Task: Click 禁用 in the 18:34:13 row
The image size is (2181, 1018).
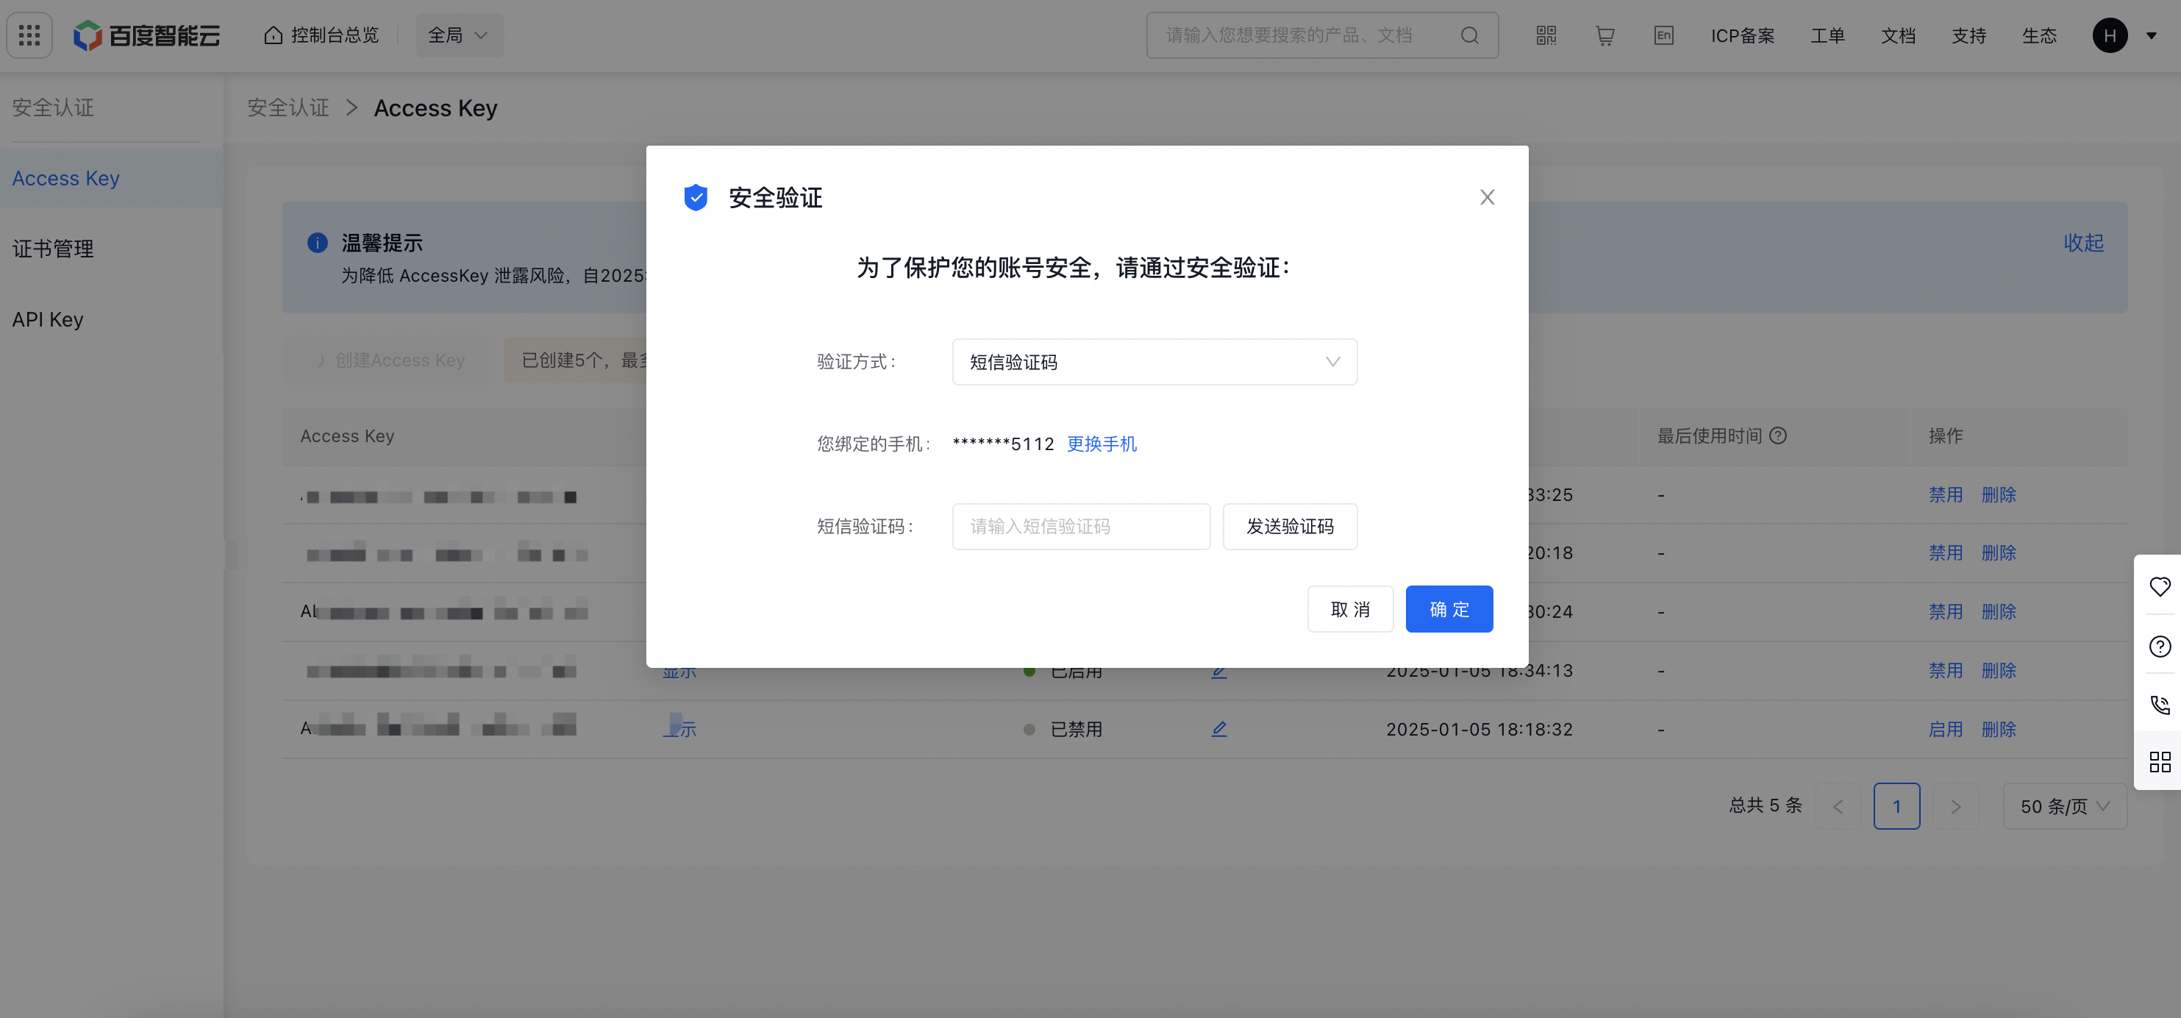Action: (1946, 671)
